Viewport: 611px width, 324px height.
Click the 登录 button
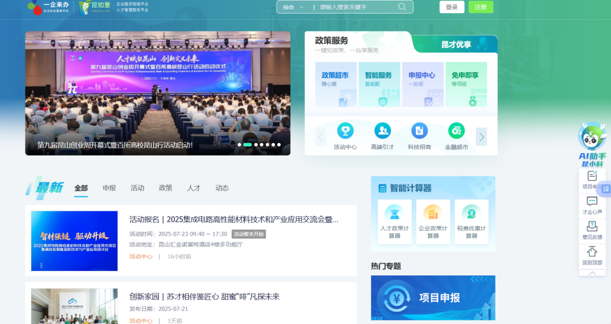coord(451,7)
